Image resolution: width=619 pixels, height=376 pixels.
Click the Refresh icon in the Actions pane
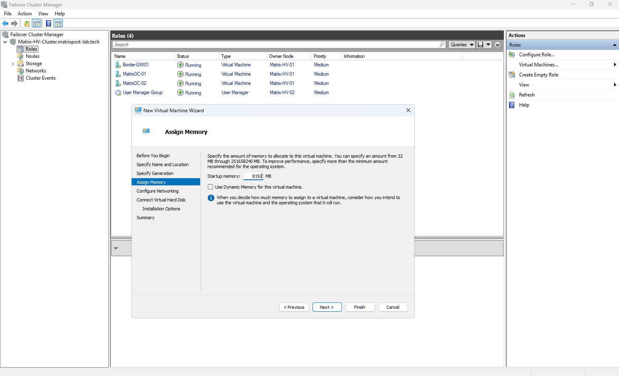click(512, 95)
